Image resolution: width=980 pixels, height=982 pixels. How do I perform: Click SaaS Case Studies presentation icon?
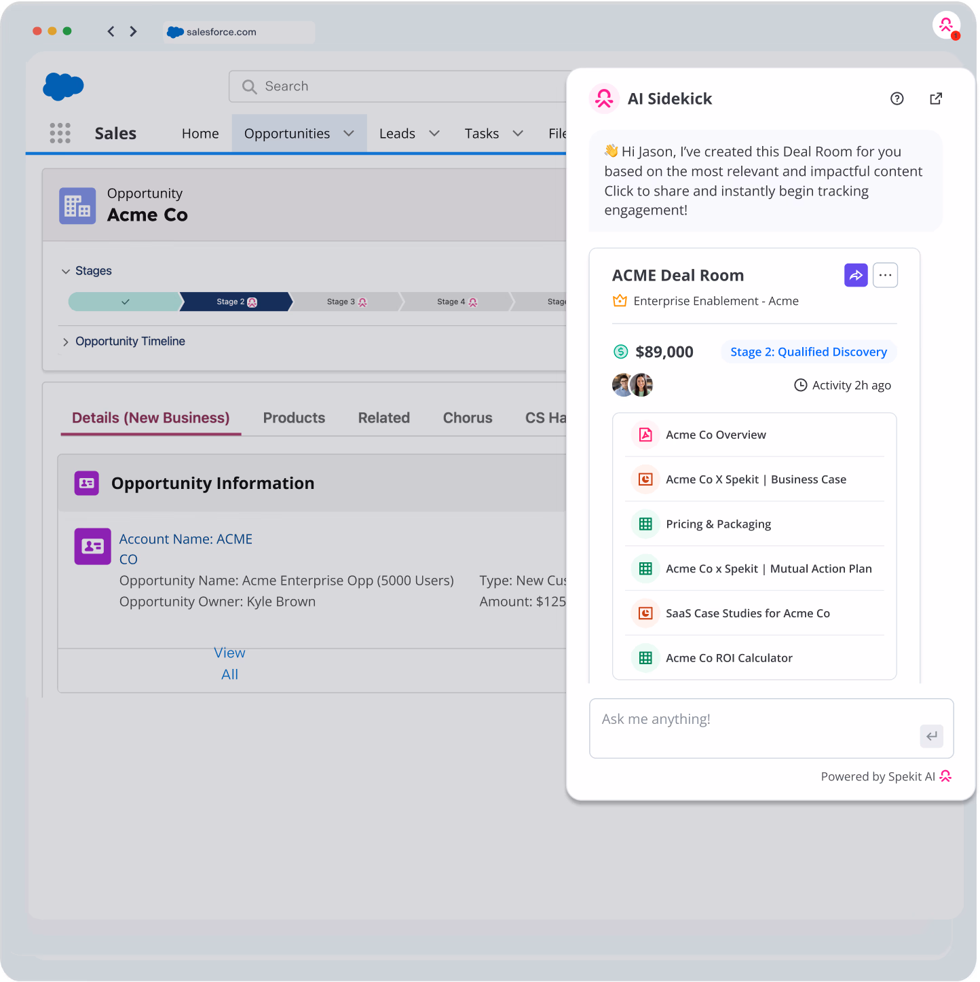click(x=645, y=613)
